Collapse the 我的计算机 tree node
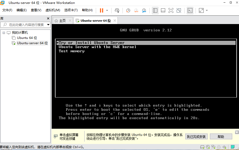This screenshot has width=239, height=150. coord(4,33)
